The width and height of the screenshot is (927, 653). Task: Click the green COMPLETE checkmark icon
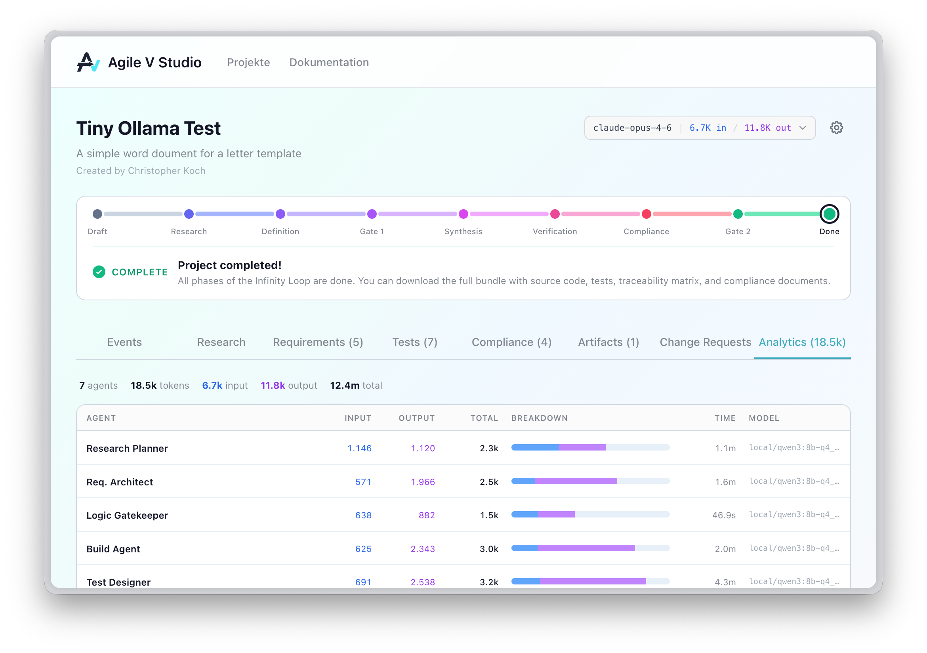click(x=99, y=272)
